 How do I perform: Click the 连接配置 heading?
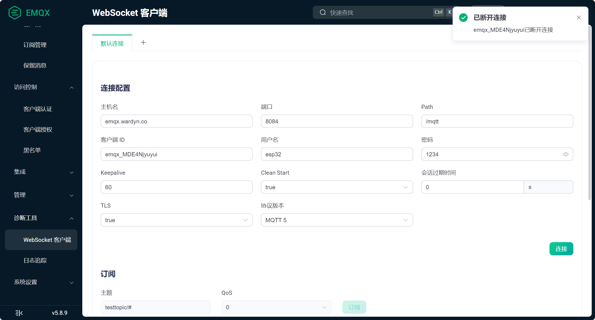115,88
